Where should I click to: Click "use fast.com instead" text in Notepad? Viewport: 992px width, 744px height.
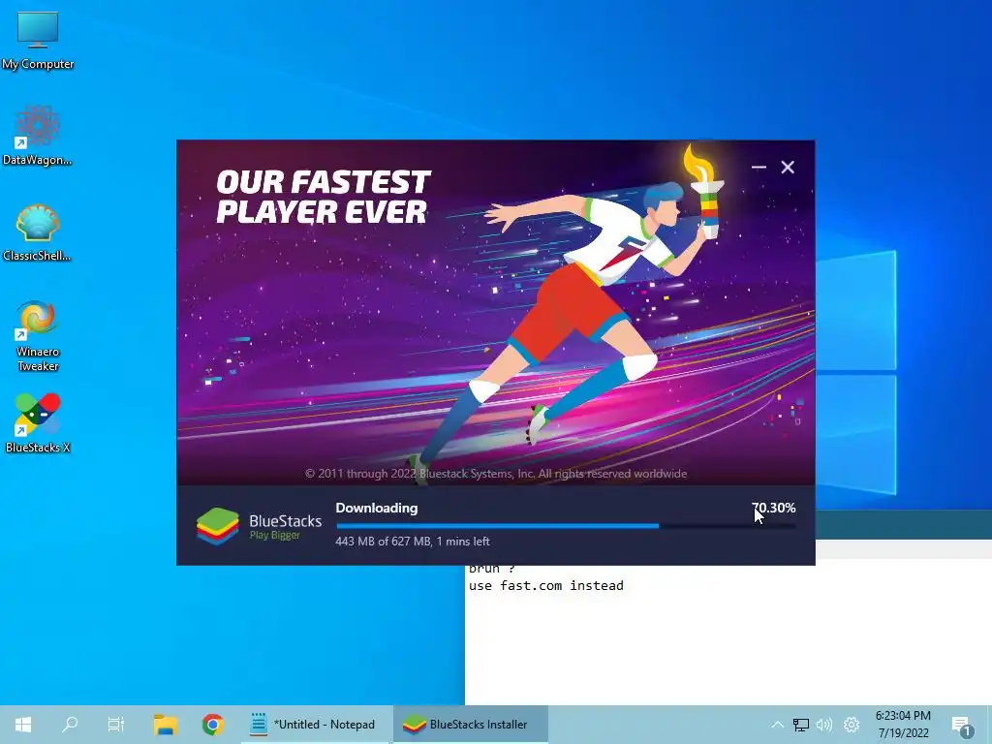546,585
